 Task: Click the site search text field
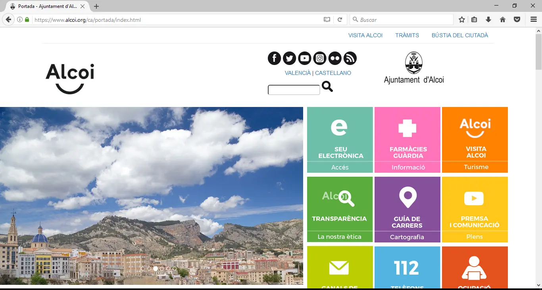tap(294, 90)
